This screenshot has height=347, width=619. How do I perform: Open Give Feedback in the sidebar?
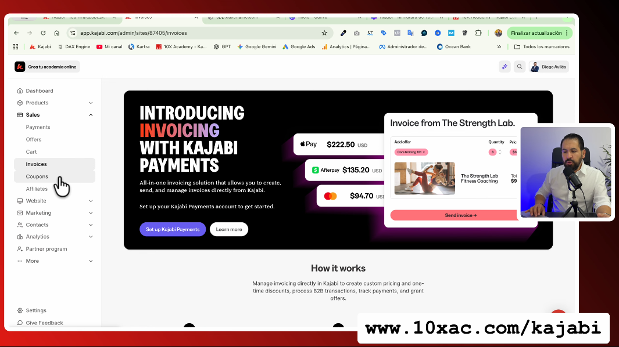coord(44,323)
